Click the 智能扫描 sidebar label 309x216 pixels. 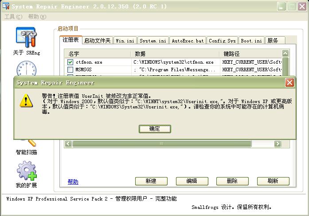click(x=27, y=152)
